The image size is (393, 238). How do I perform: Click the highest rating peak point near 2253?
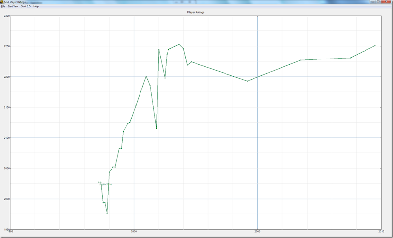coord(179,44)
